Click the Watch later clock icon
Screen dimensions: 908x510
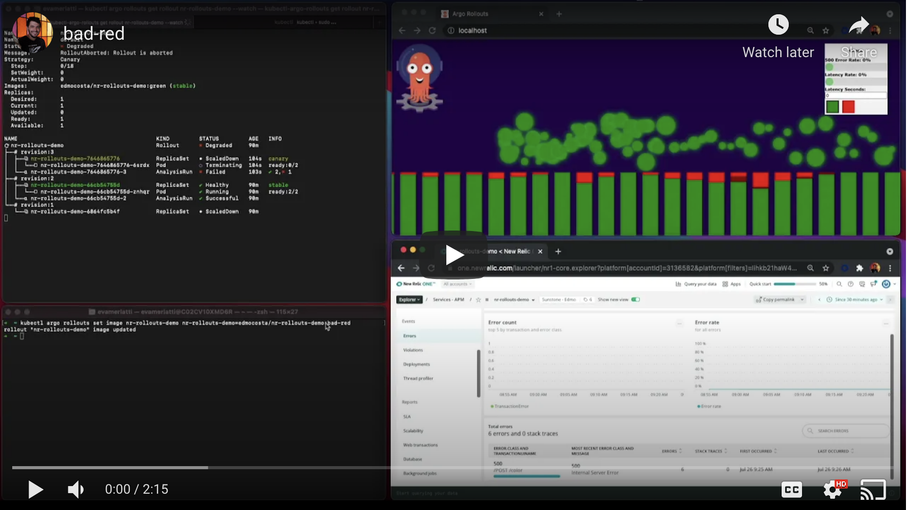pos(778,24)
